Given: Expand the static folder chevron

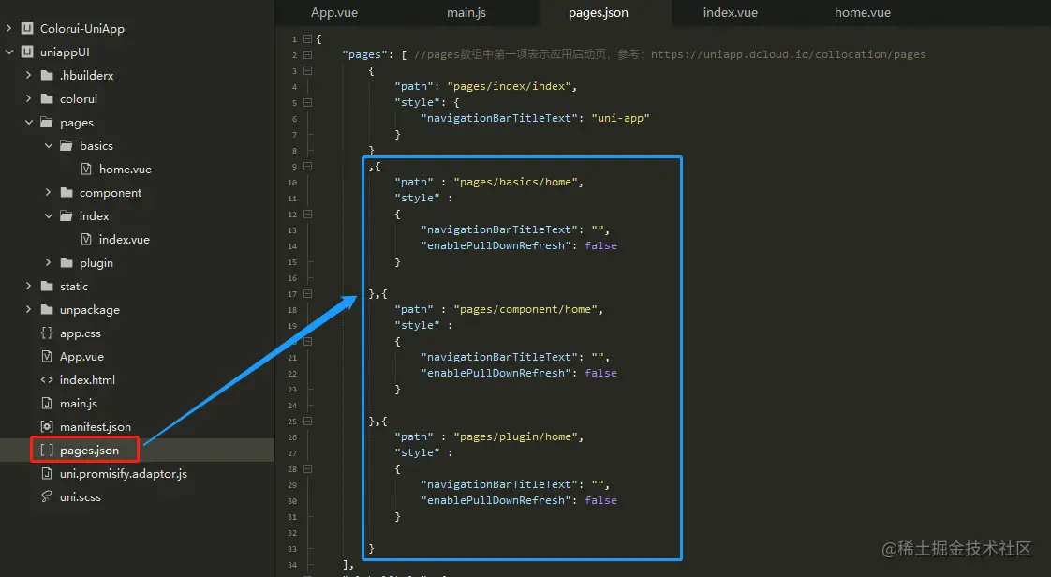Looking at the screenshot, I should 28,286.
